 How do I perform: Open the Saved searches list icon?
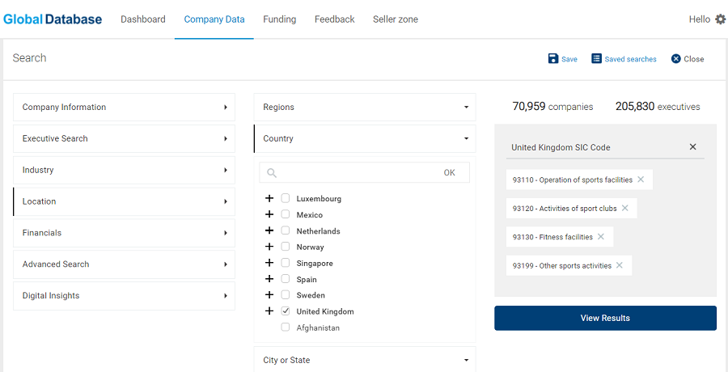(x=596, y=58)
